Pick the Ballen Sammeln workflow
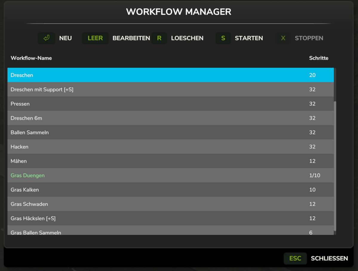The height and width of the screenshot is (271, 358). tap(170, 133)
